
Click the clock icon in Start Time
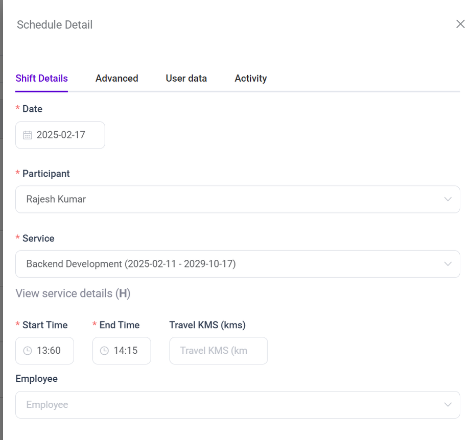[x=28, y=351]
